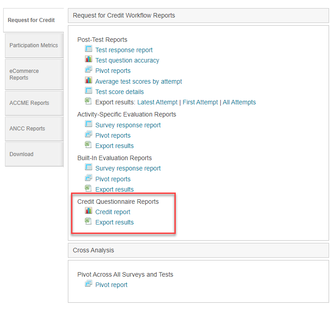
Task: Open the Test question accuracy link
Action: pos(127,61)
